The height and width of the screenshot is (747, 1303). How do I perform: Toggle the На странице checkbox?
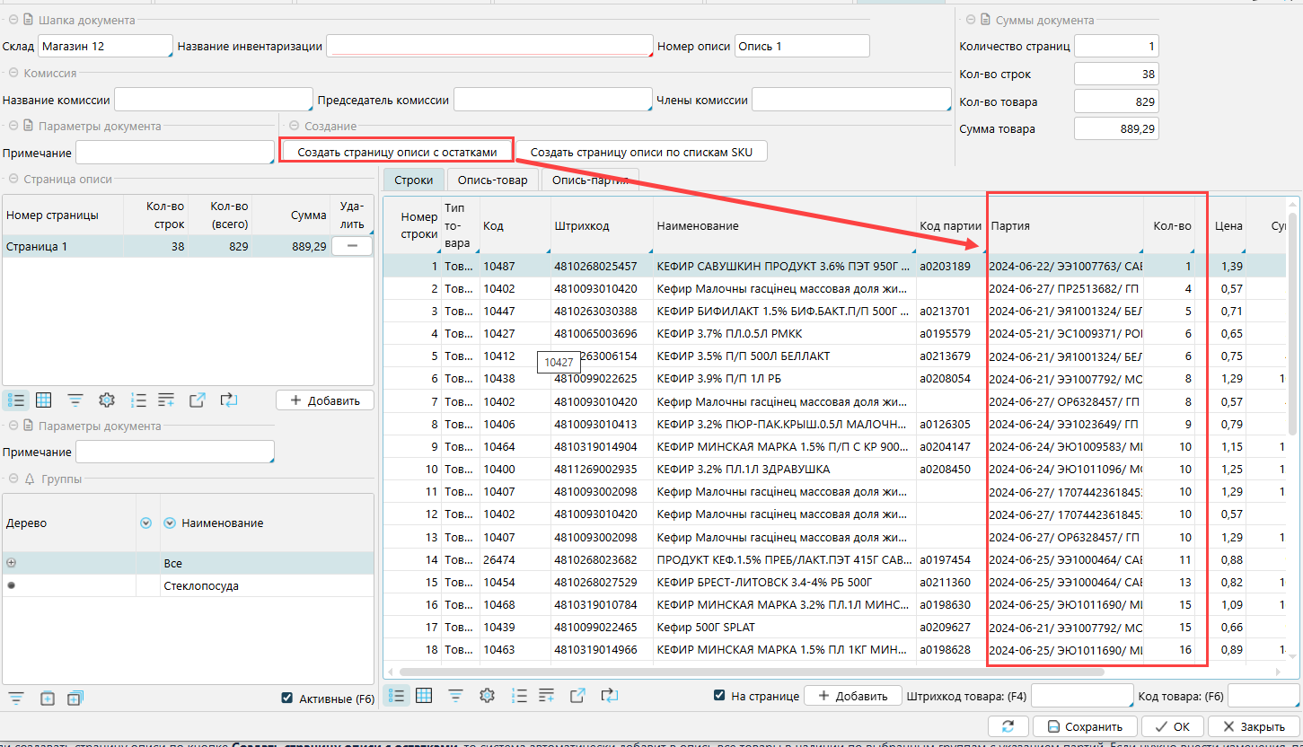click(719, 695)
